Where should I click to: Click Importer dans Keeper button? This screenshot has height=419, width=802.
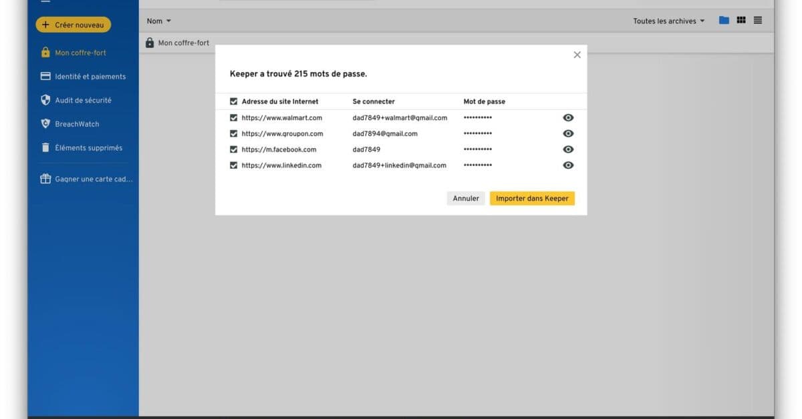coord(532,198)
